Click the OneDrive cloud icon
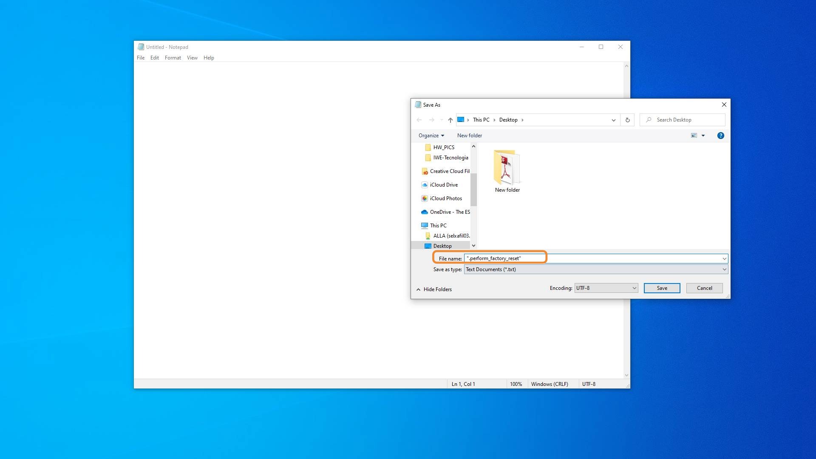Screen dimensions: 816x459 click(x=424, y=212)
